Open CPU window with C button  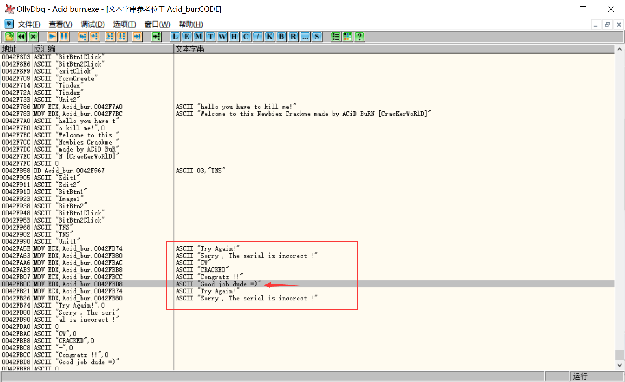point(246,37)
